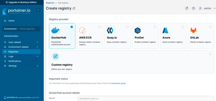Open the Environment-related menu label

click(18, 47)
